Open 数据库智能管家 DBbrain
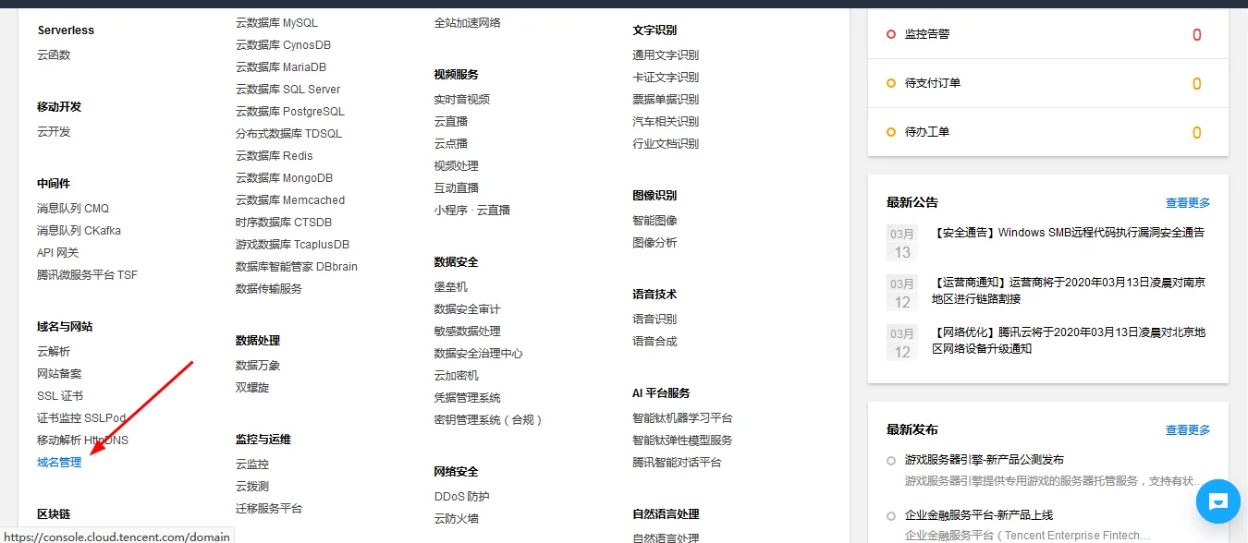 tap(297, 267)
